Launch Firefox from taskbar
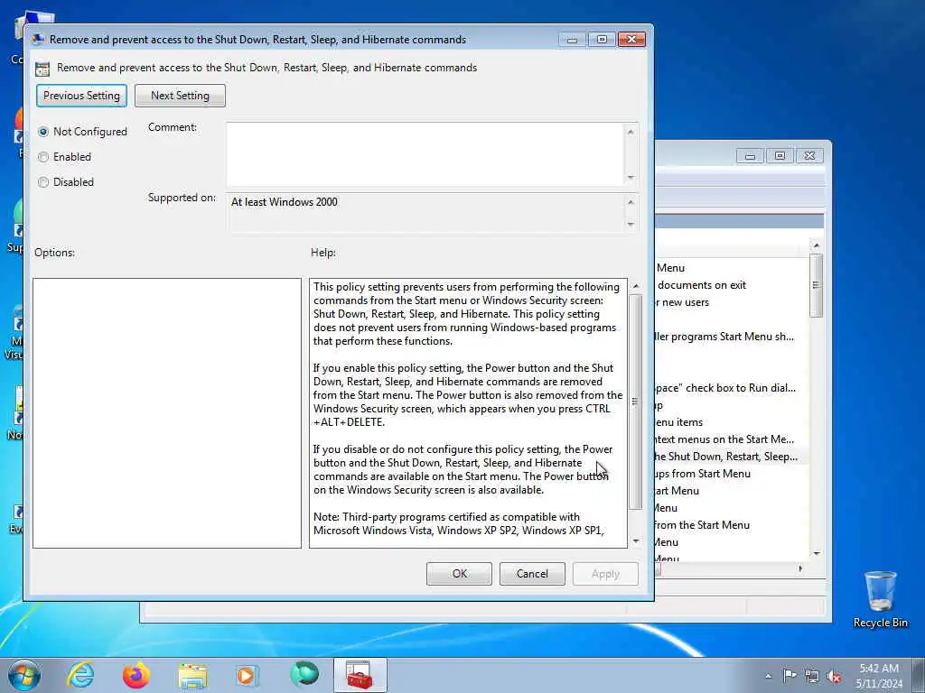 (136, 675)
